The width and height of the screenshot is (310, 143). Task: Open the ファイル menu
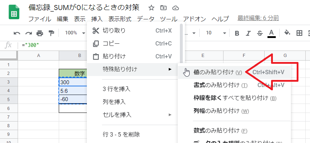40,19
